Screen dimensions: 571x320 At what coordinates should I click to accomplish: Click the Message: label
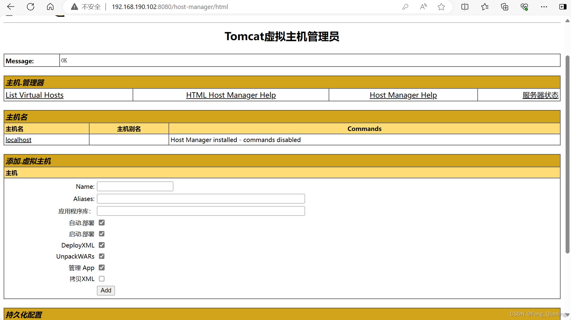point(20,61)
